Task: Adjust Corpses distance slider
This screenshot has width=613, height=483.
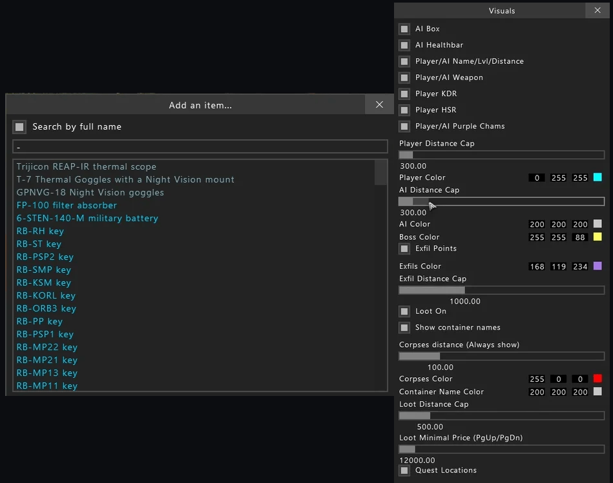Action: point(502,356)
